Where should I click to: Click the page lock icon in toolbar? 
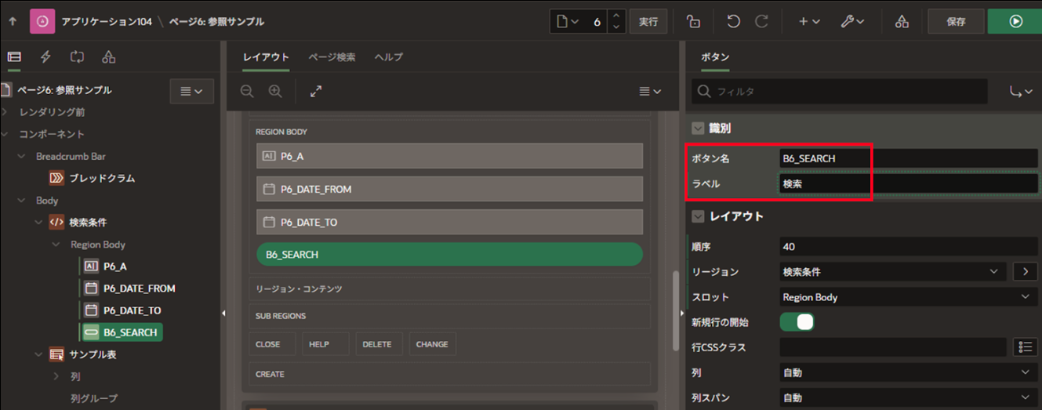click(693, 22)
